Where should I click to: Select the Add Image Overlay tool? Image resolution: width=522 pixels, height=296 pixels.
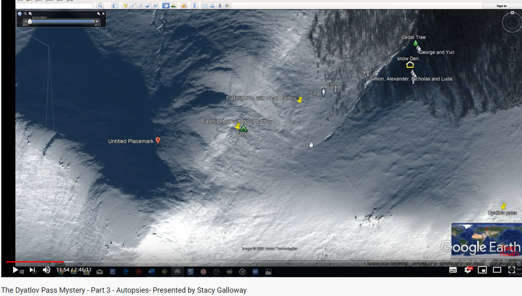pos(147,6)
